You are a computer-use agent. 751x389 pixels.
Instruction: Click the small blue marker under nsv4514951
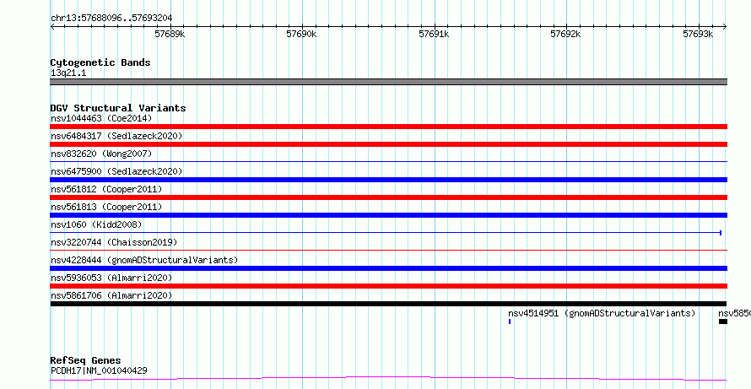(510, 321)
